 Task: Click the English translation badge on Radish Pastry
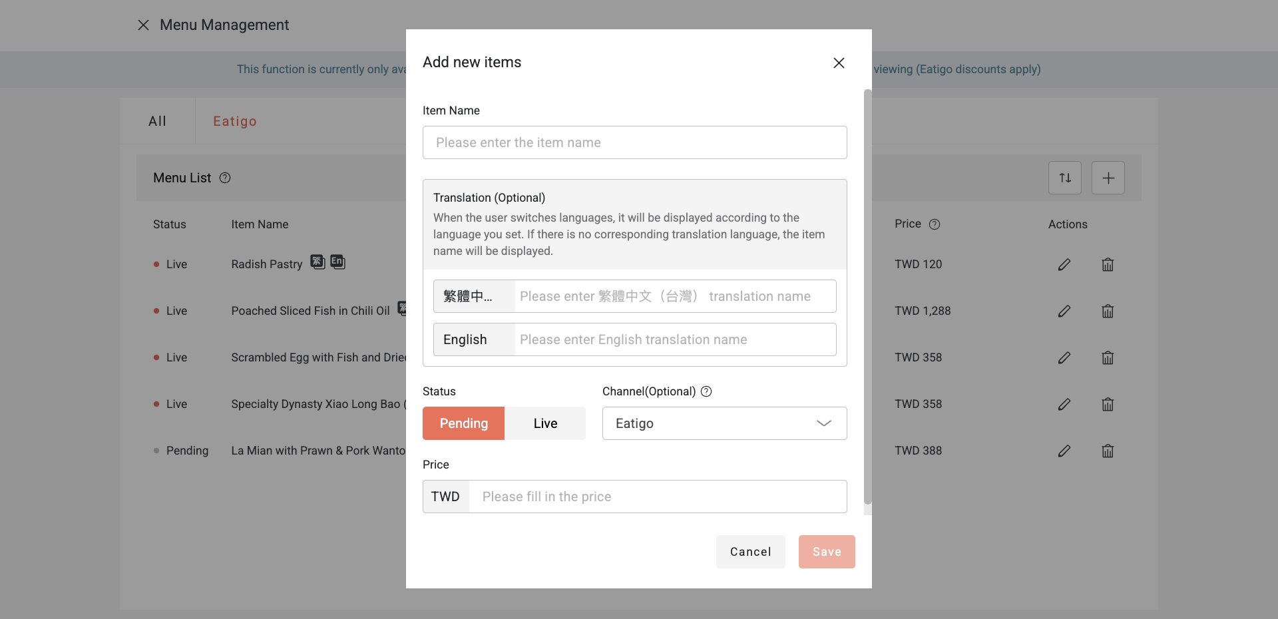[x=337, y=262]
